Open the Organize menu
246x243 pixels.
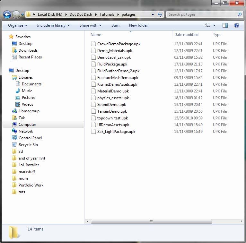(18, 25)
